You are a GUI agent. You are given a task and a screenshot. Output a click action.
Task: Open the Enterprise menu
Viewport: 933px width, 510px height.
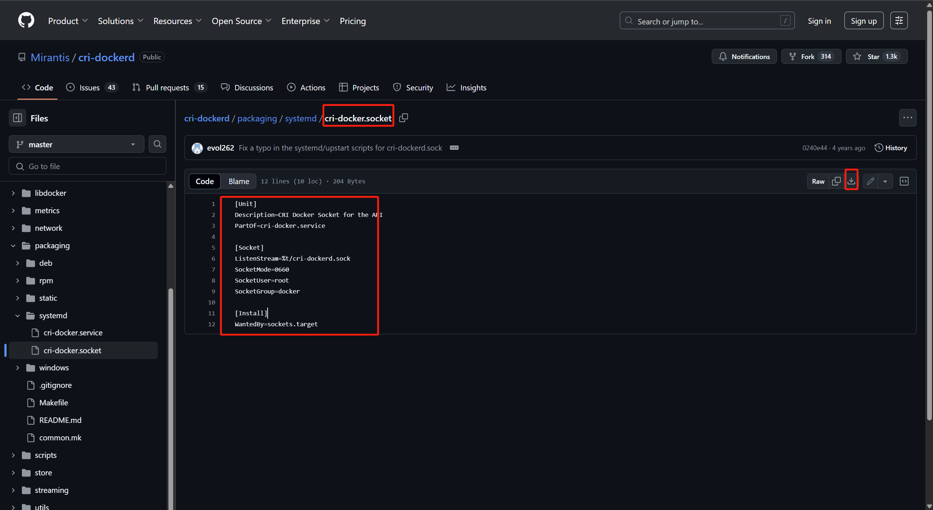(306, 21)
